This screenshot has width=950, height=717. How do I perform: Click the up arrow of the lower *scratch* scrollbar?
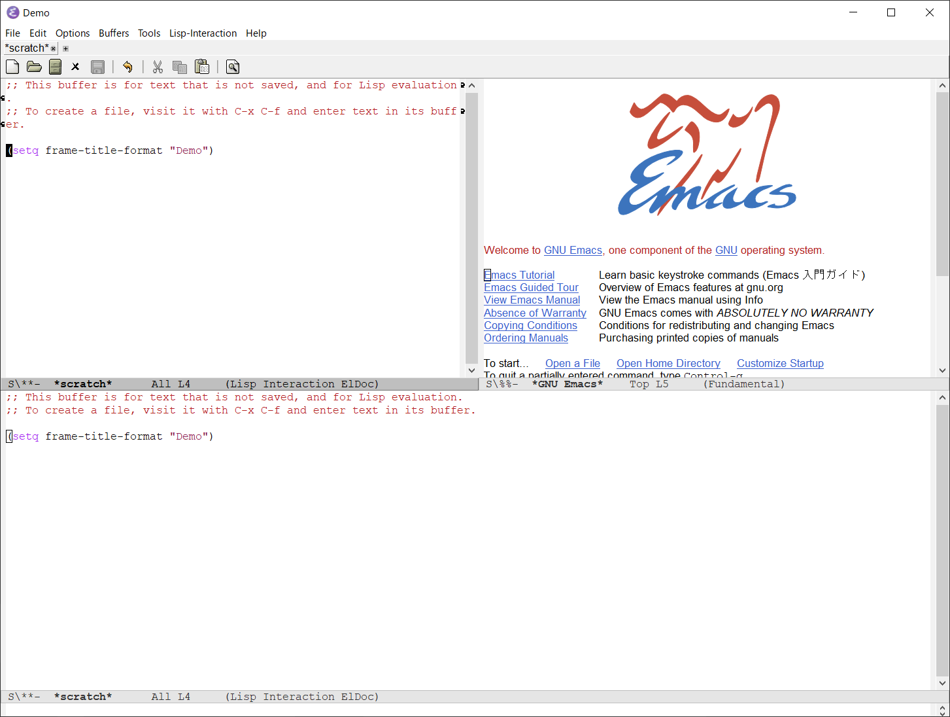pyautogui.click(x=942, y=398)
